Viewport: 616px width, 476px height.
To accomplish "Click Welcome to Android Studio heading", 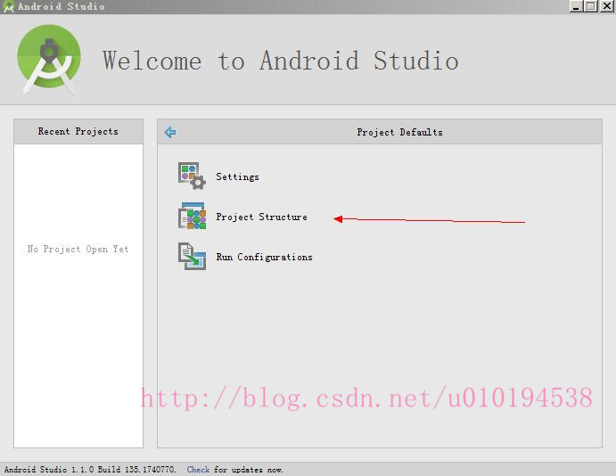I will (281, 61).
